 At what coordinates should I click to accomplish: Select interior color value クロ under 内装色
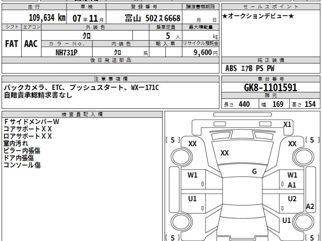[118, 52]
